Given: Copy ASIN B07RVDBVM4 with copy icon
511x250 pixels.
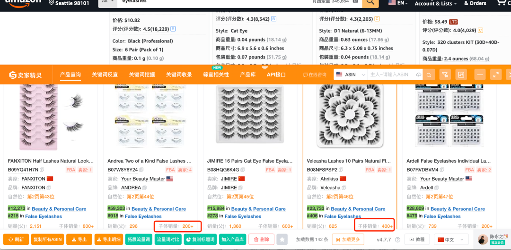Looking at the screenshot, I should pyautogui.click(x=442, y=170).
